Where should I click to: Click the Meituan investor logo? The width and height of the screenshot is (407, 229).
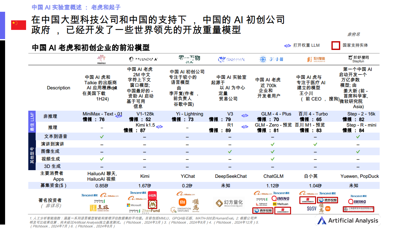[x=281, y=204]
